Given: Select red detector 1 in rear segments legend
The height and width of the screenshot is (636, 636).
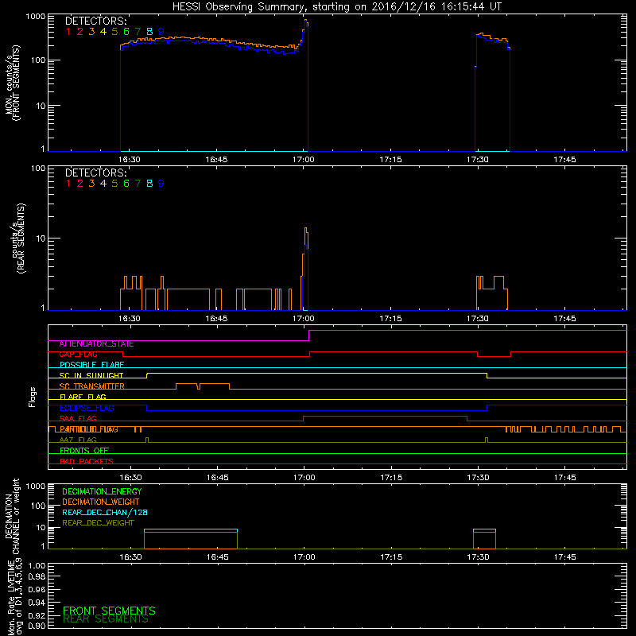Looking at the screenshot, I should [x=68, y=184].
